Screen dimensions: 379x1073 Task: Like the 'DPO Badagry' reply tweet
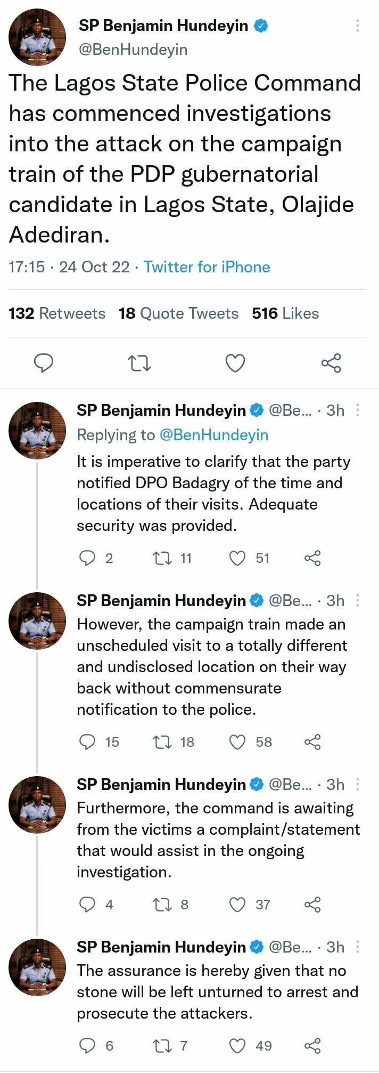[237, 558]
